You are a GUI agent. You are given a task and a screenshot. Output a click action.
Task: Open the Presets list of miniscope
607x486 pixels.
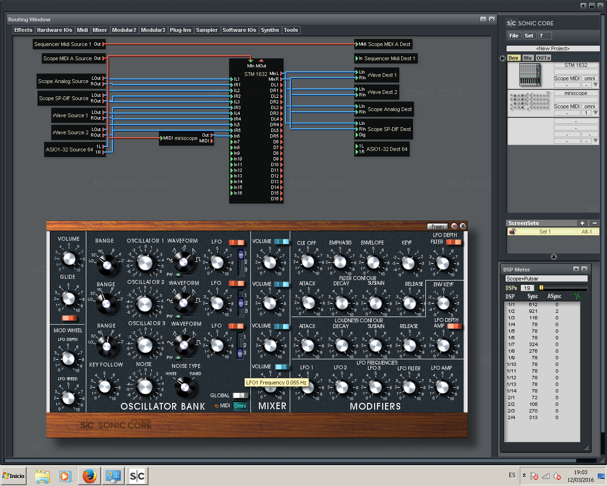tap(438, 226)
